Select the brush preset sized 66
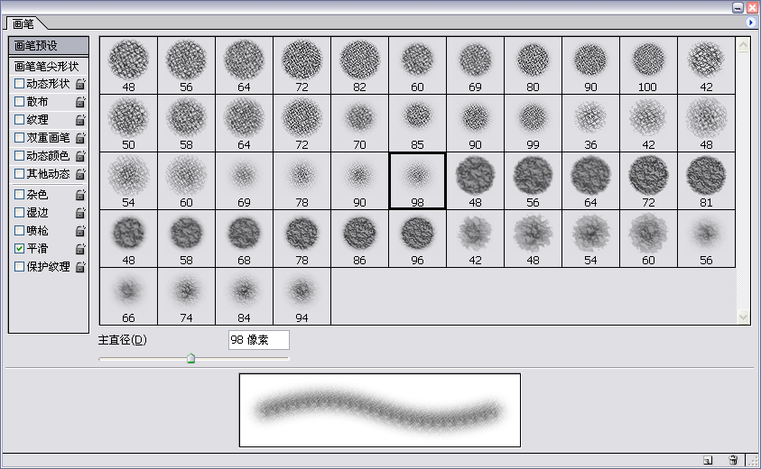Image resolution: width=761 pixels, height=469 pixels. coord(128,297)
